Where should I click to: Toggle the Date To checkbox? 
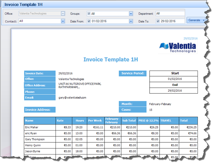point(158,21)
